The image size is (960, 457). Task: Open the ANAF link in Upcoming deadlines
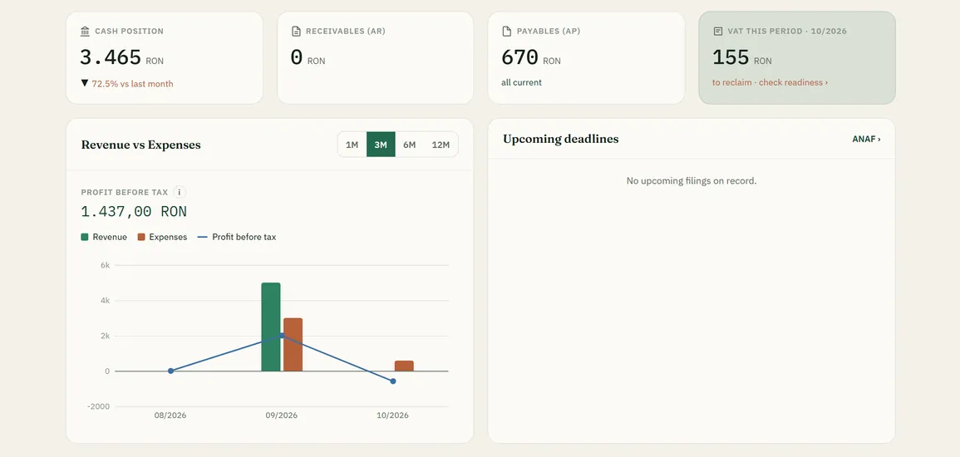tap(866, 140)
